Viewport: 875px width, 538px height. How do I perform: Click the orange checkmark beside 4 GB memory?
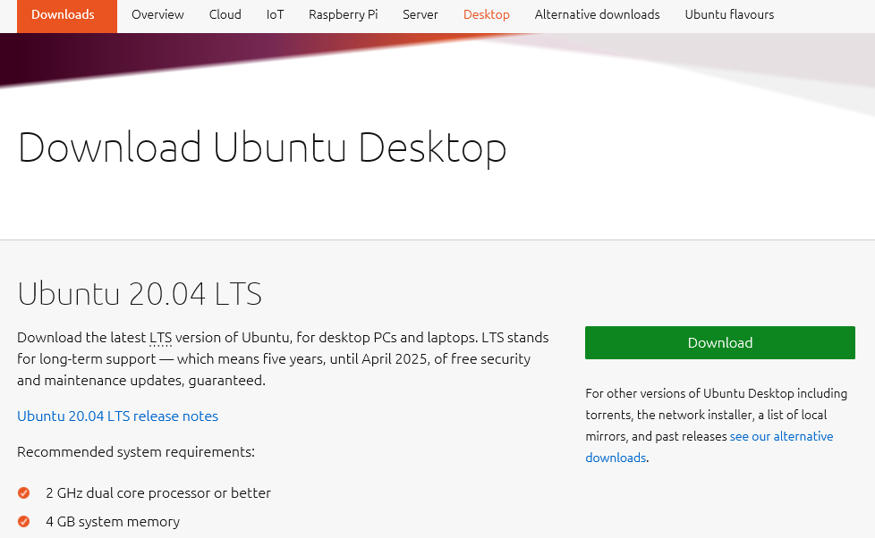(x=23, y=521)
